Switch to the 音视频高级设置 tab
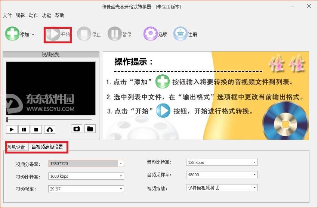The width and height of the screenshot is (318, 208). click(x=47, y=147)
